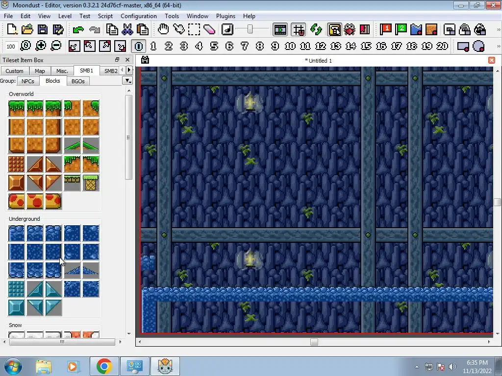
Task: Select the BGOs group tab
Action: coord(78,81)
